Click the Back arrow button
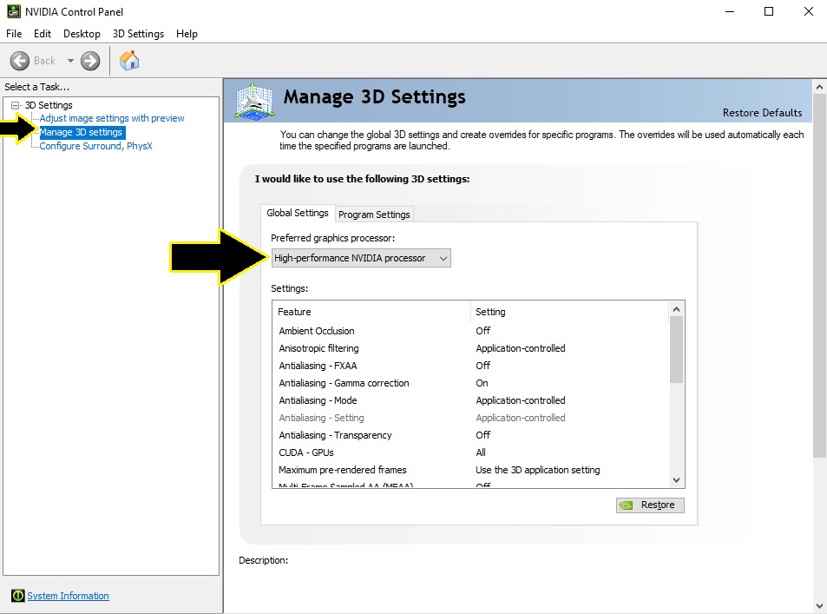Screen dimensions: 827x614 pos(21,61)
